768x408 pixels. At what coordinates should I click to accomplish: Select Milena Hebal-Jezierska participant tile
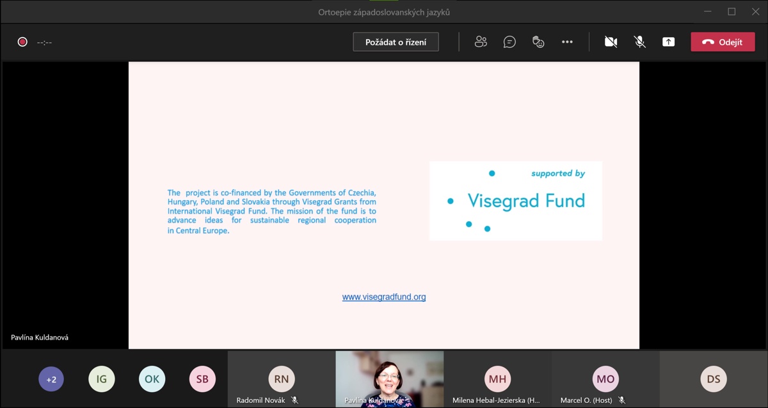(x=497, y=379)
